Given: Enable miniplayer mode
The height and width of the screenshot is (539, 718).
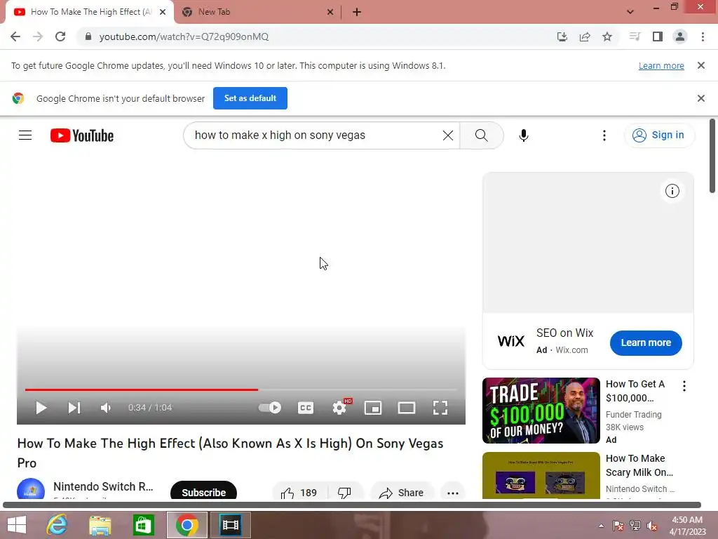Looking at the screenshot, I should tap(373, 408).
